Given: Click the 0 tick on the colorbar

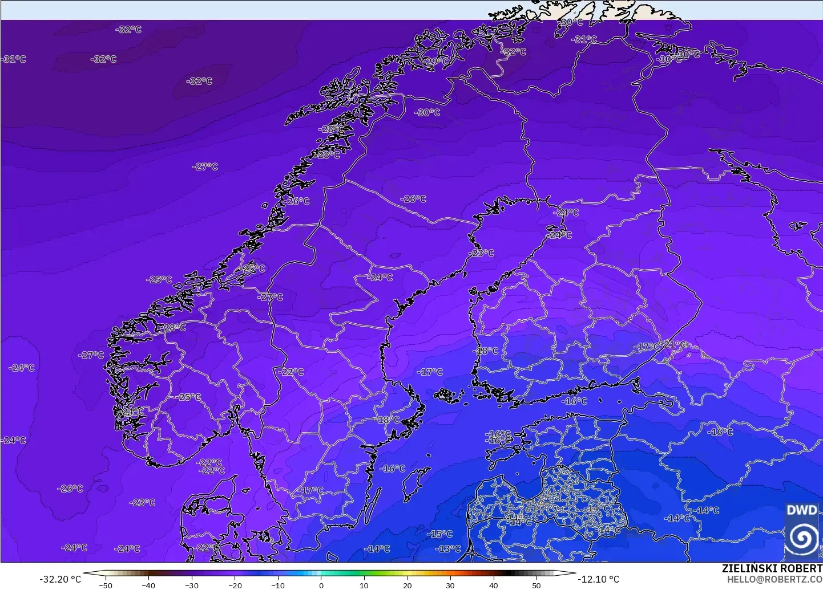Looking at the screenshot, I should (321, 585).
